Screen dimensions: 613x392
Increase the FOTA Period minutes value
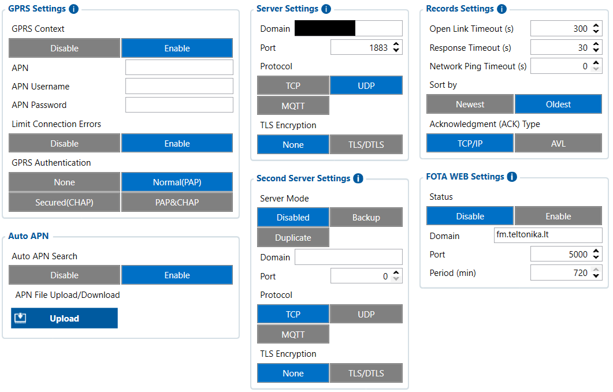[x=596, y=270]
